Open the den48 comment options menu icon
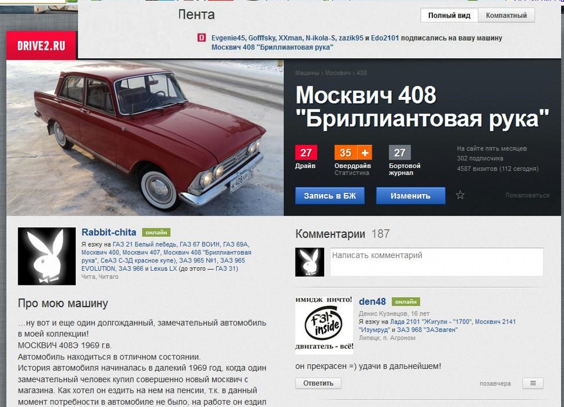The image size is (564, 407). click(533, 384)
